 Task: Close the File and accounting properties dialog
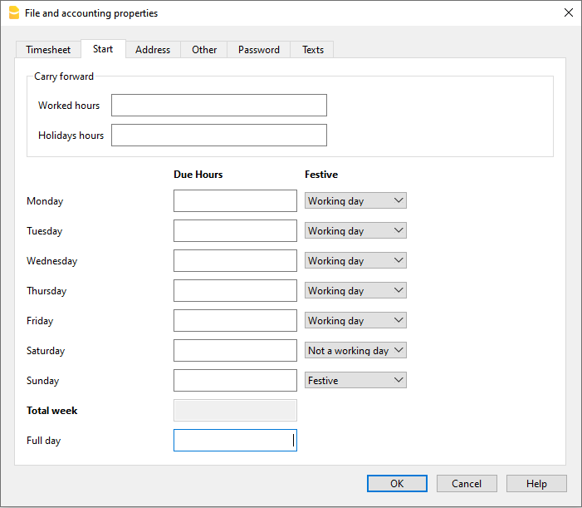568,13
